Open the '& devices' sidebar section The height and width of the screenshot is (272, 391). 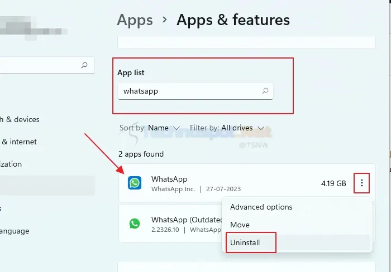coord(20,119)
